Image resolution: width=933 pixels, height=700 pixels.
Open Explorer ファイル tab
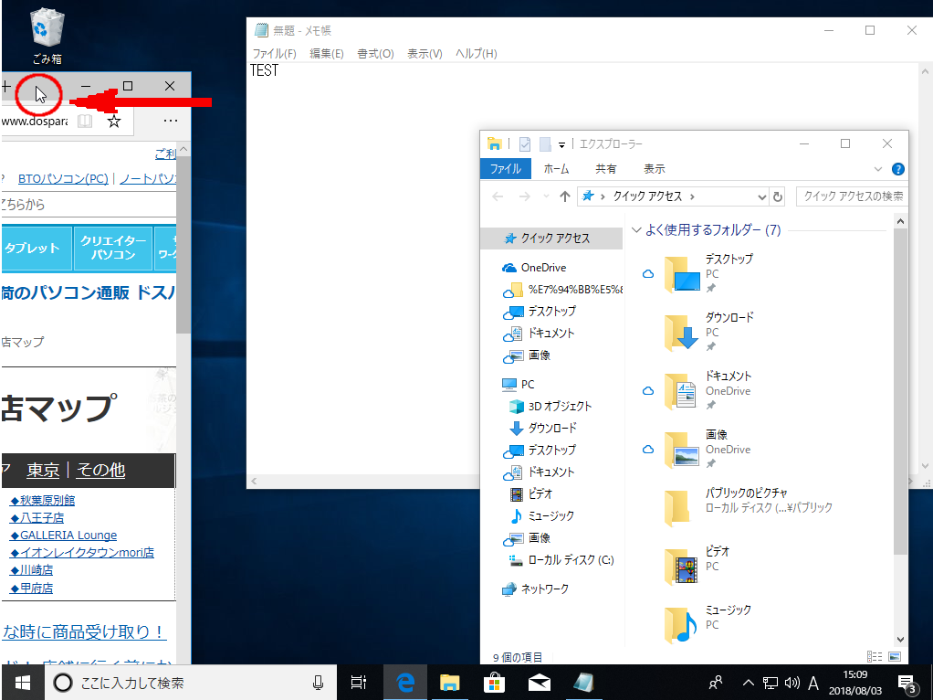505,169
